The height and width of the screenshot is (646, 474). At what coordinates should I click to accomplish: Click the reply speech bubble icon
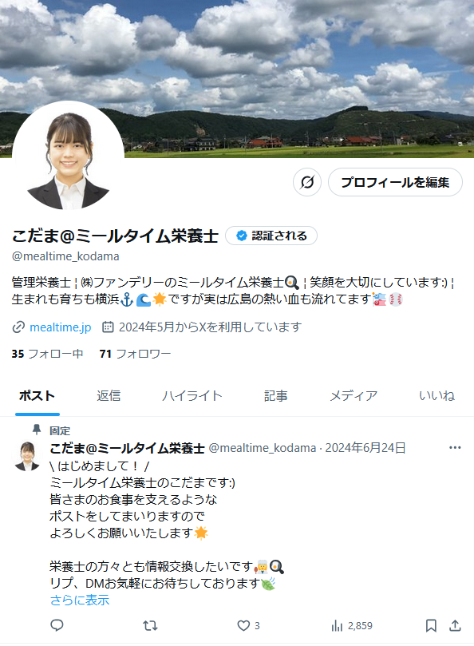tap(57, 625)
